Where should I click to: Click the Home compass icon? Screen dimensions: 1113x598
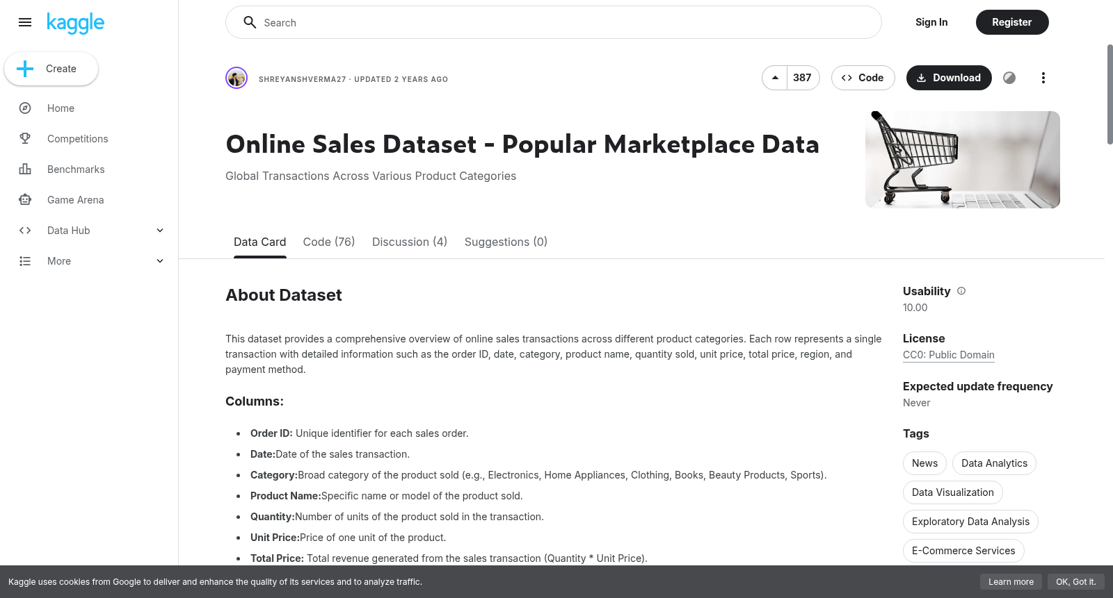click(25, 108)
